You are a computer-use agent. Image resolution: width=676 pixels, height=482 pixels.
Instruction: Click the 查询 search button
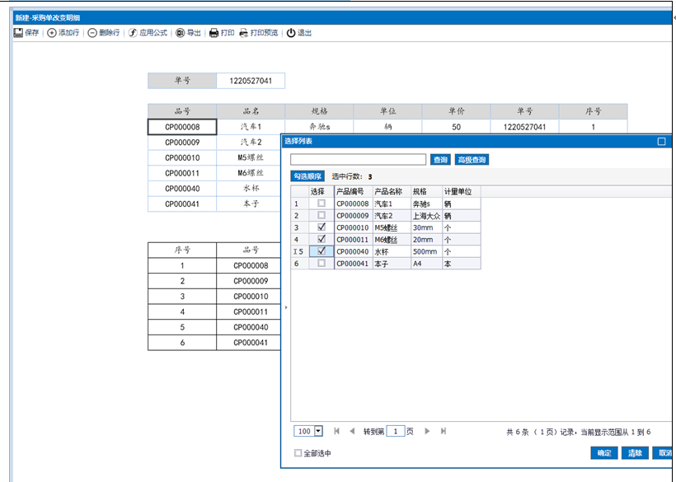coord(440,160)
